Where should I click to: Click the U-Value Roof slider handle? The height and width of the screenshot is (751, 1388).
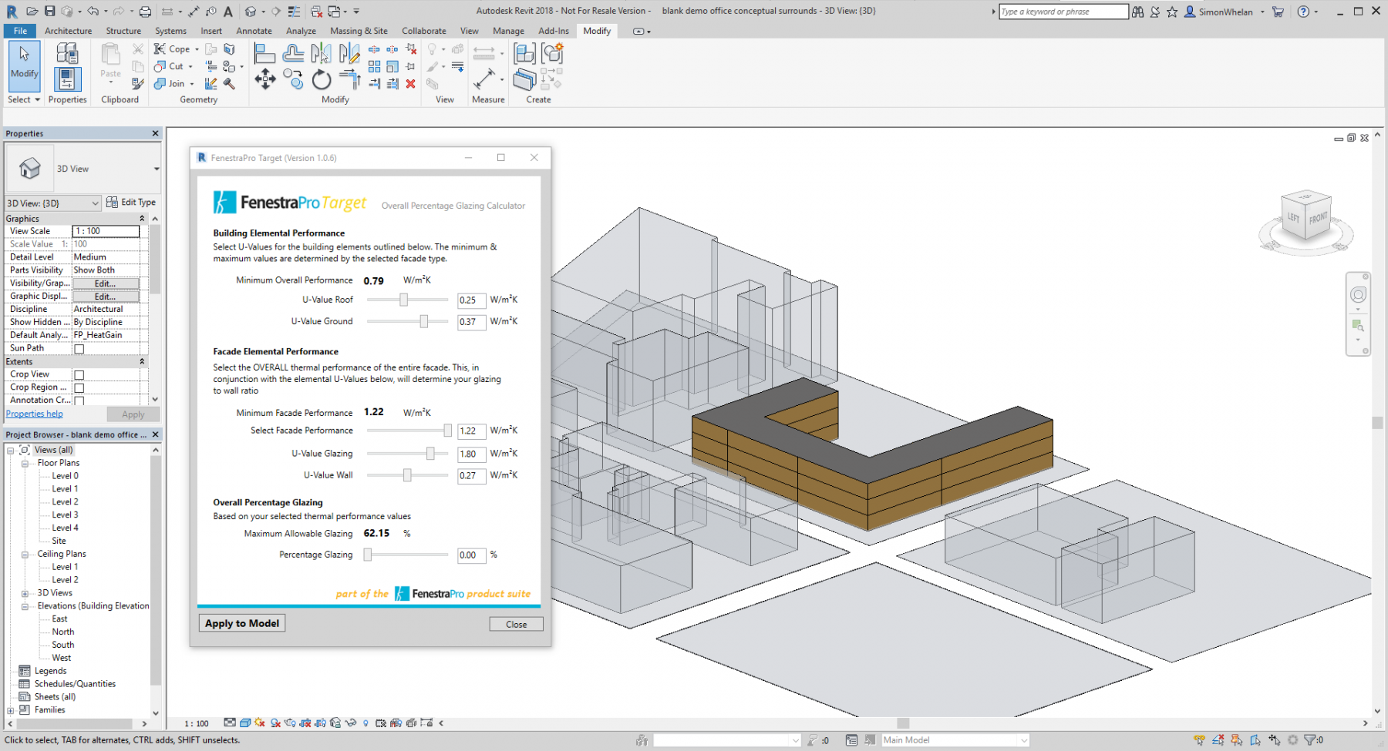[x=403, y=300]
